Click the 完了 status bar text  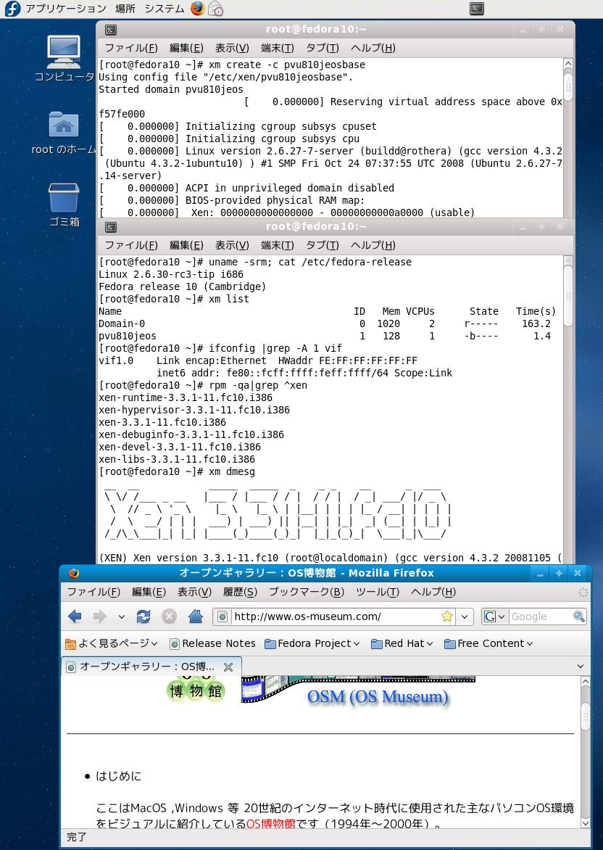pos(76,838)
